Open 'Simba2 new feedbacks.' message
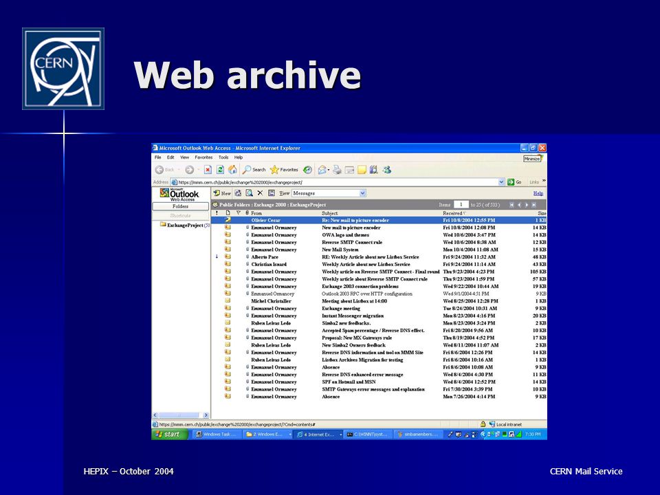The image size is (660, 495). coord(379,323)
